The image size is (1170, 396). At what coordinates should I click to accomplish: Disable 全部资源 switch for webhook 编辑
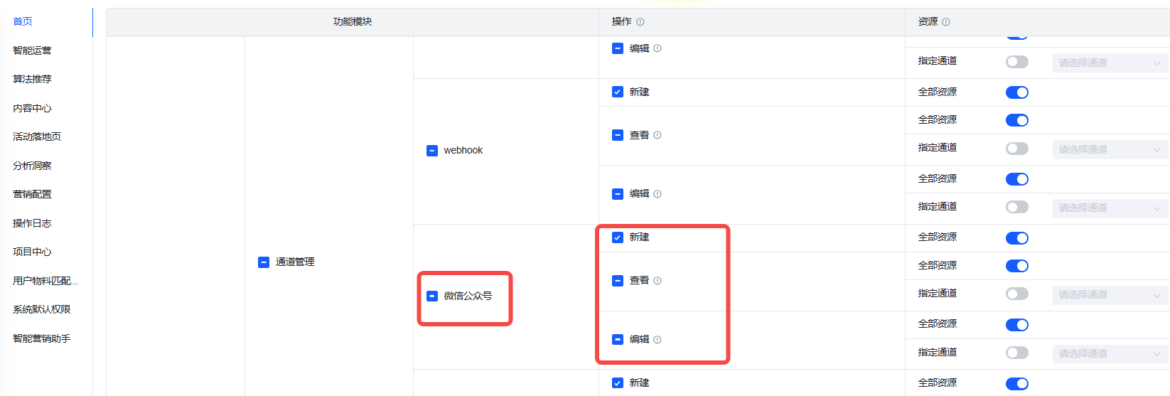point(1017,179)
